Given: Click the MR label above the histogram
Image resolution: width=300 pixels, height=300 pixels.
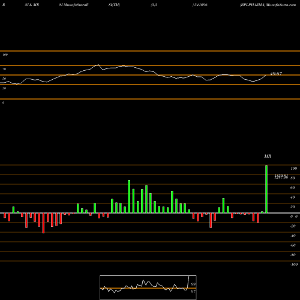Looking at the screenshot, I should click(268, 156).
